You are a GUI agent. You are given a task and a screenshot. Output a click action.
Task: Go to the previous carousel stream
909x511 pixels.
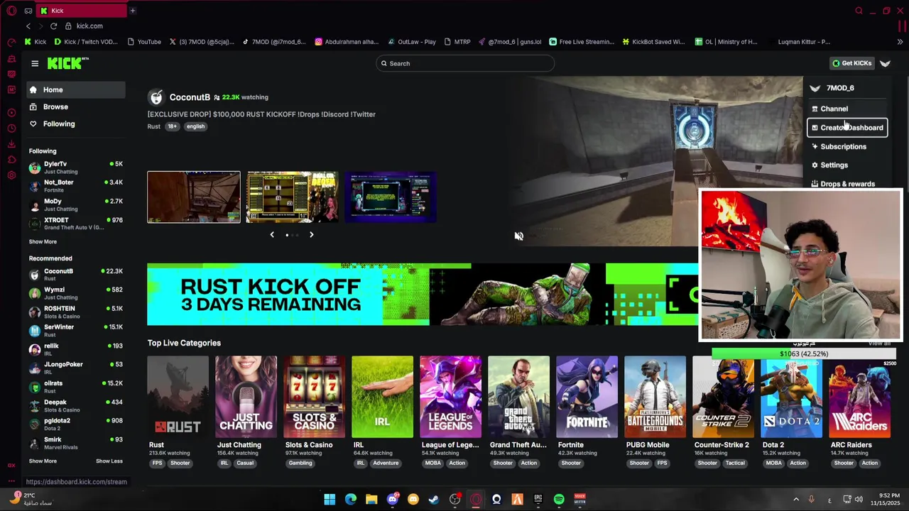click(x=272, y=235)
